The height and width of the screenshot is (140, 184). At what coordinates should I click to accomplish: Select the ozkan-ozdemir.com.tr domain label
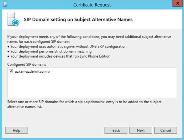[32, 71]
